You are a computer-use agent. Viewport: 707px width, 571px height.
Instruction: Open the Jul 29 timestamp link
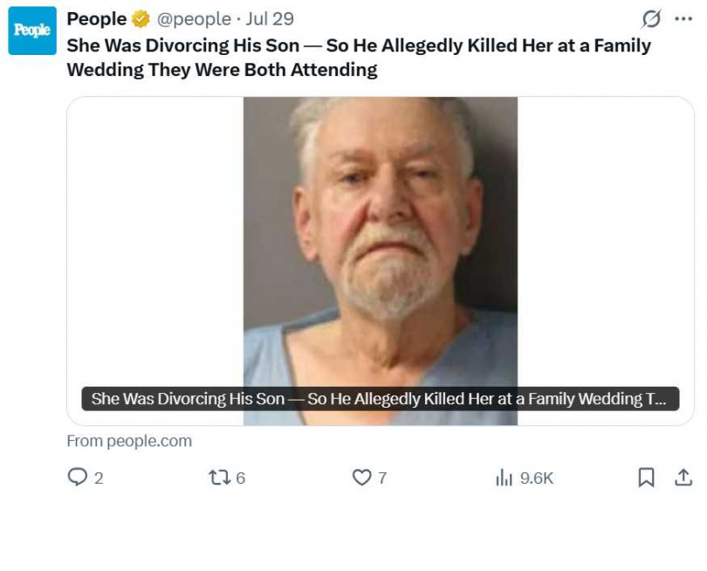(270, 19)
